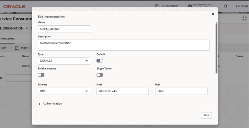Click the Description text area
The height and width of the screenshot is (128, 249).
click(x=124, y=45)
